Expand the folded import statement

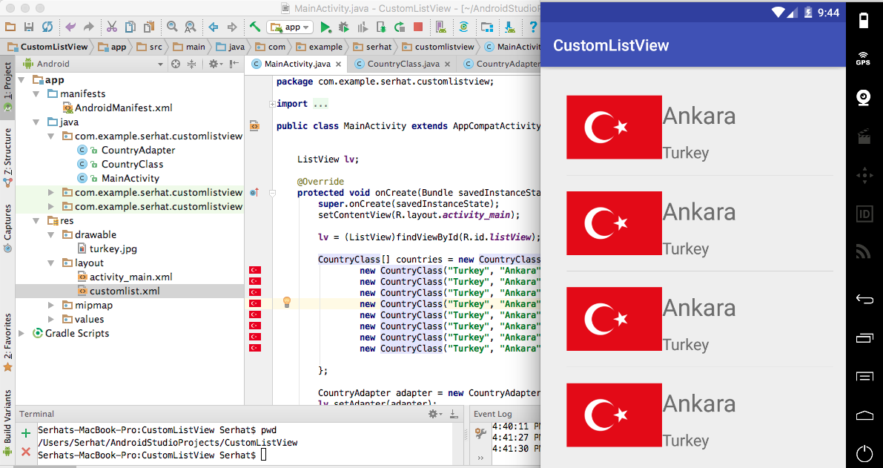273,104
